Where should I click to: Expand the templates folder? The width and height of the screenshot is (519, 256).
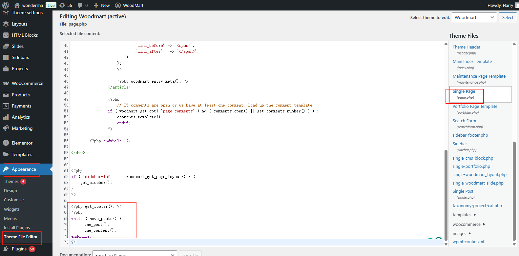pos(474,215)
